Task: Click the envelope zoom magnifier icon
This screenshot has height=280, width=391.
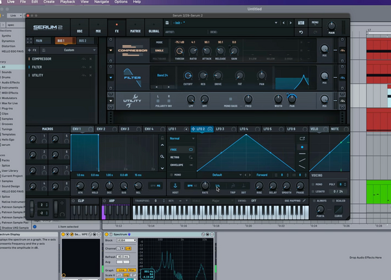Action: (x=162, y=157)
